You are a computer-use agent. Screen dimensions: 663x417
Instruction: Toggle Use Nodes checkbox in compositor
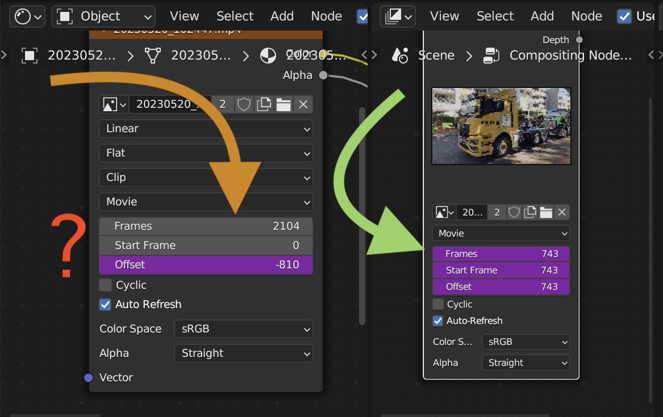(624, 16)
